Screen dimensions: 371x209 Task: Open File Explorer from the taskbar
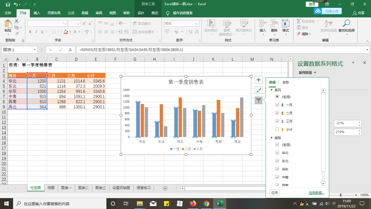[x=140, y=203]
